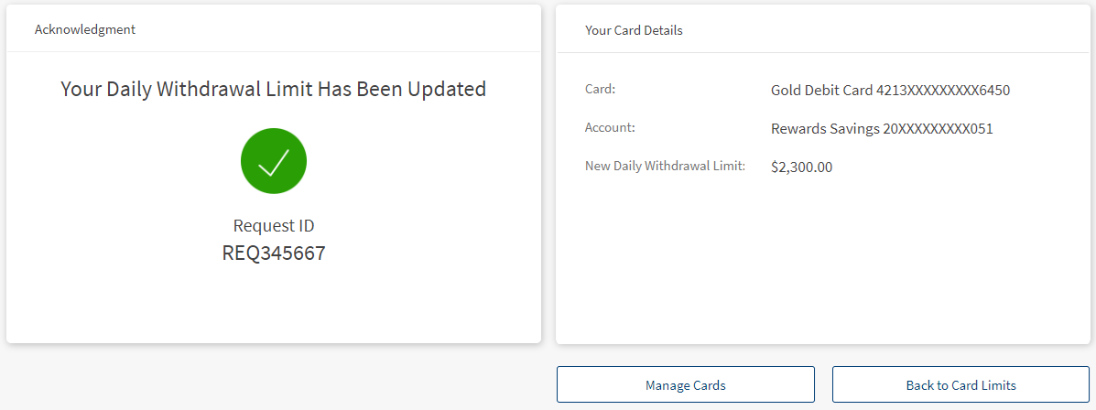The image size is (1096, 410).
Task: Click the Request ID label
Action: 273,226
